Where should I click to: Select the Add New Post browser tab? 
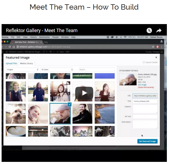pyautogui.click(x=27, y=42)
